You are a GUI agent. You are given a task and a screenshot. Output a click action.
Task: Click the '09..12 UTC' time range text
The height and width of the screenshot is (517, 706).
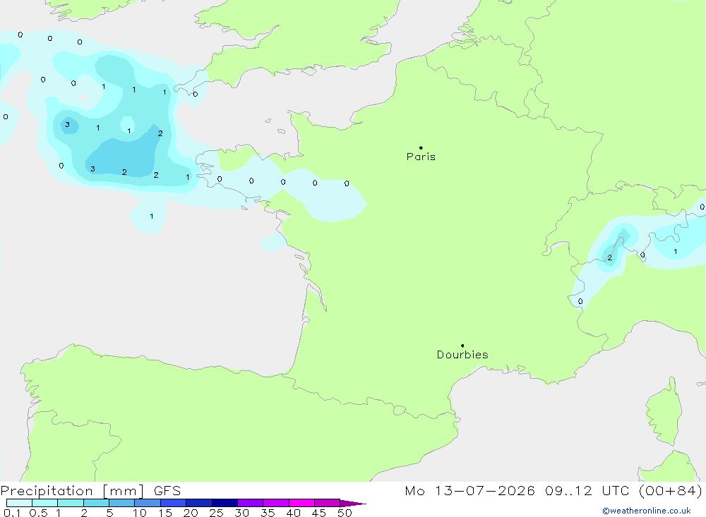587,491
